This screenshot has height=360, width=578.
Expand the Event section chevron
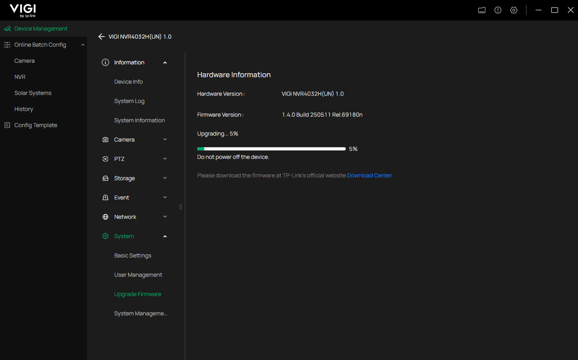[165, 197]
